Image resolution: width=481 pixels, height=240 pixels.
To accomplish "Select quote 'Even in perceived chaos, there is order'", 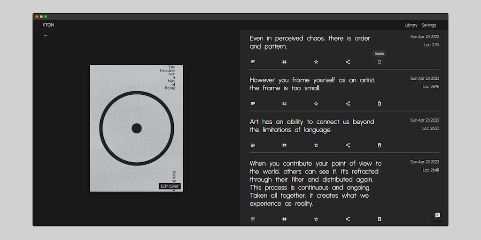I will pos(310,42).
